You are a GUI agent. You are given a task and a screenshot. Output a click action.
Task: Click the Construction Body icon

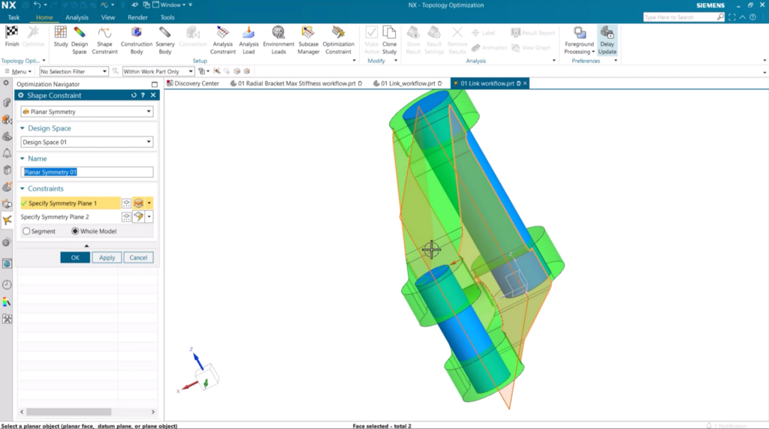click(136, 37)
